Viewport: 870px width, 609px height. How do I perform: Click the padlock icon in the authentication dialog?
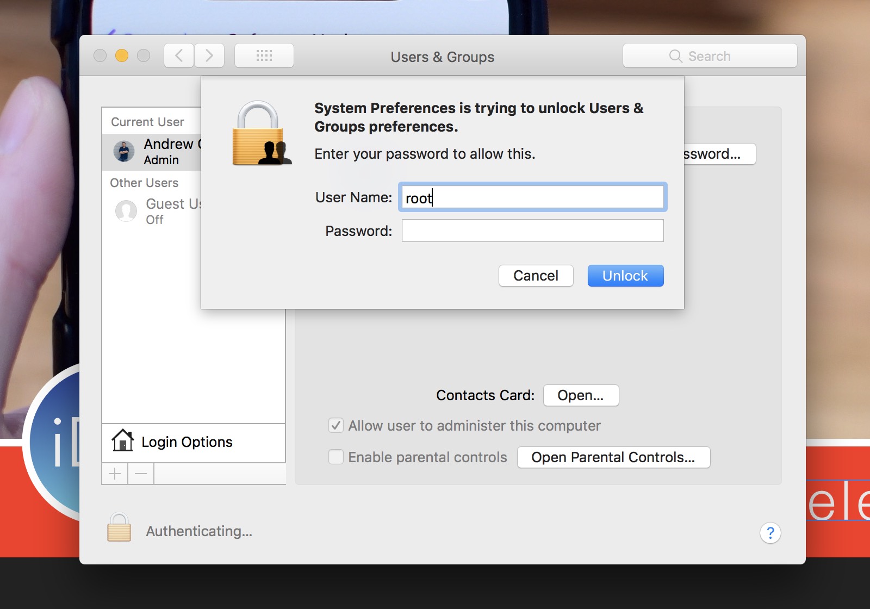coord(260,133)
